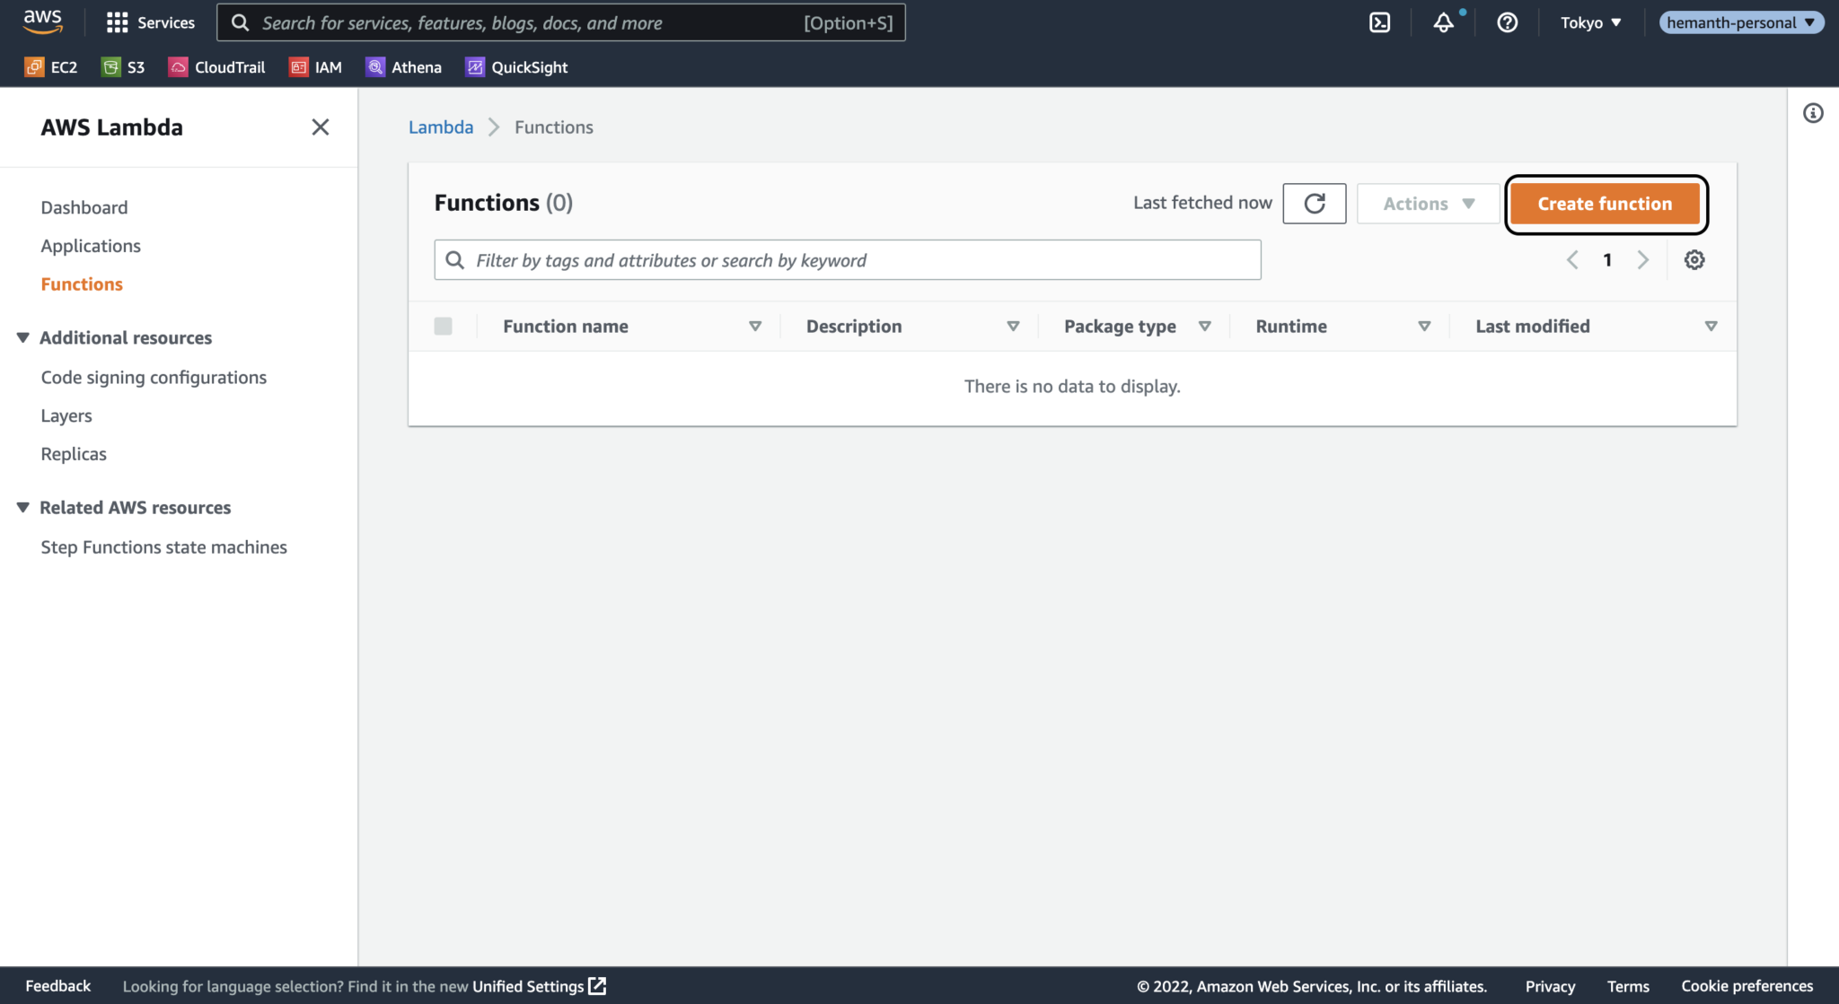Close the AWS Lambda sidebar
This screenshot has width=1839, height=1004.
coord(320,127)
